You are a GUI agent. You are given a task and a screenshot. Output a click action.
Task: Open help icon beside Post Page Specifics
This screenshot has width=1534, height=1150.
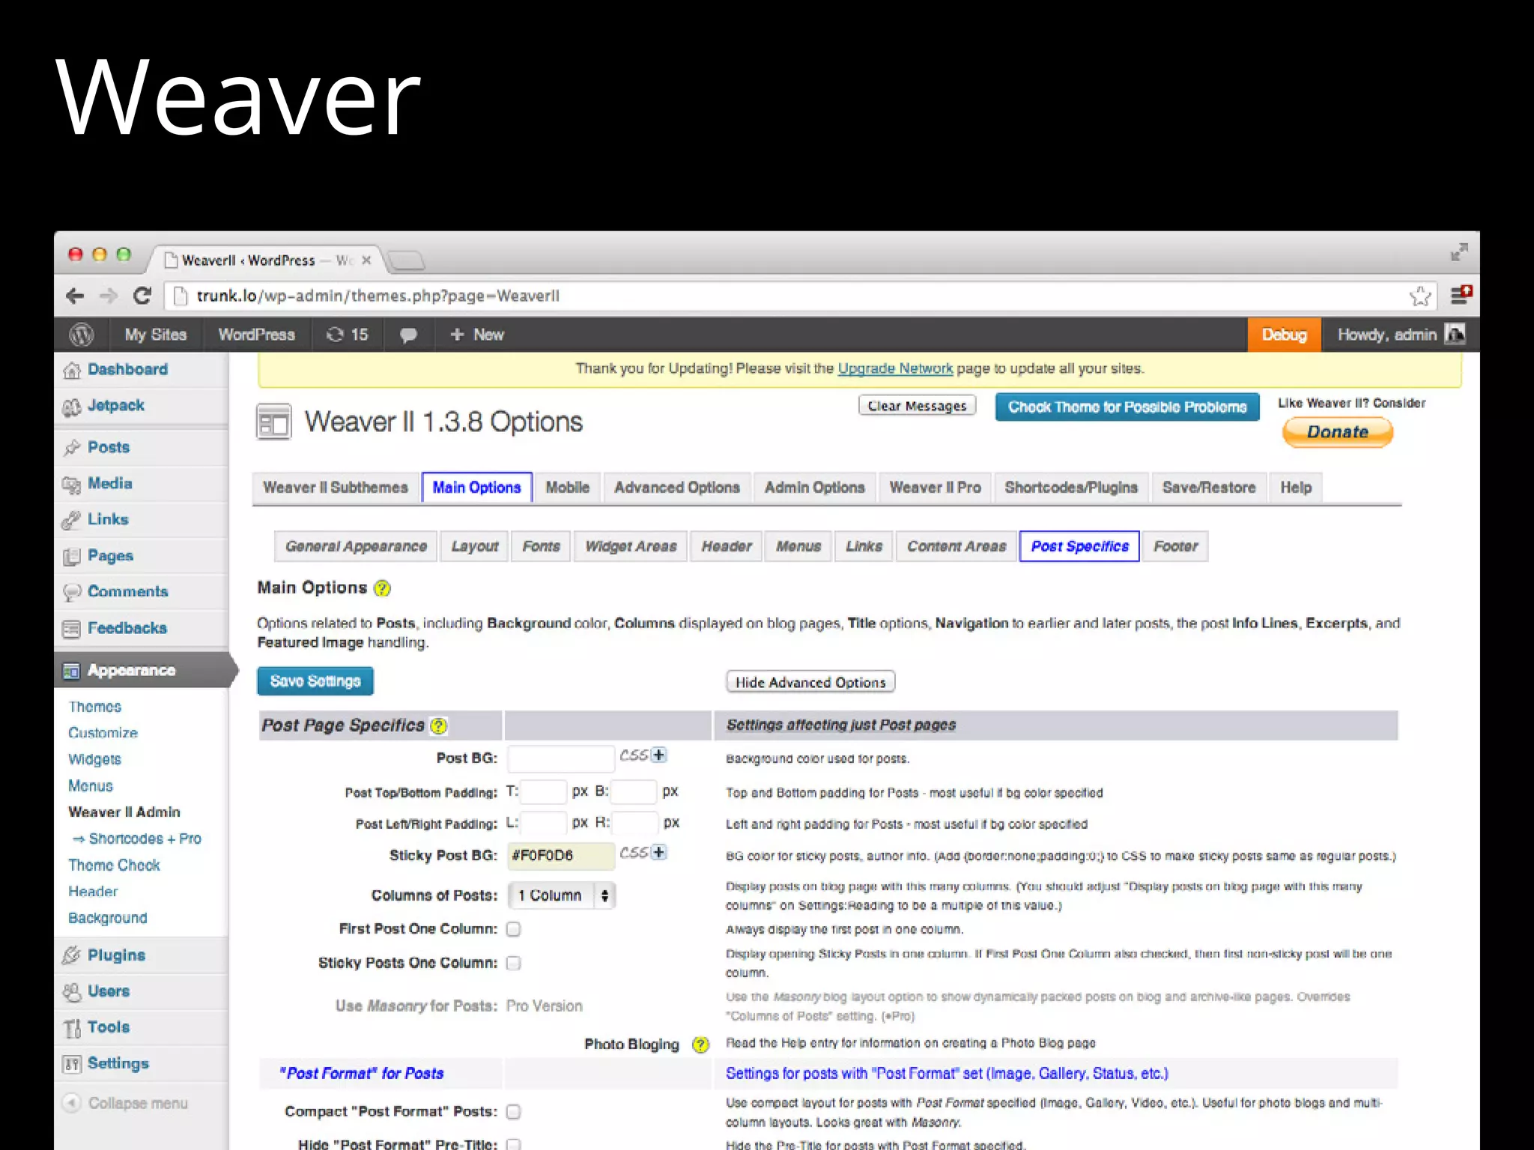click(x=439, y=725)
